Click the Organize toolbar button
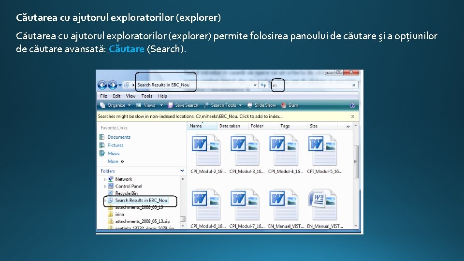The height and width of the screenshot is (261, 464). click(x=113, y=105)
